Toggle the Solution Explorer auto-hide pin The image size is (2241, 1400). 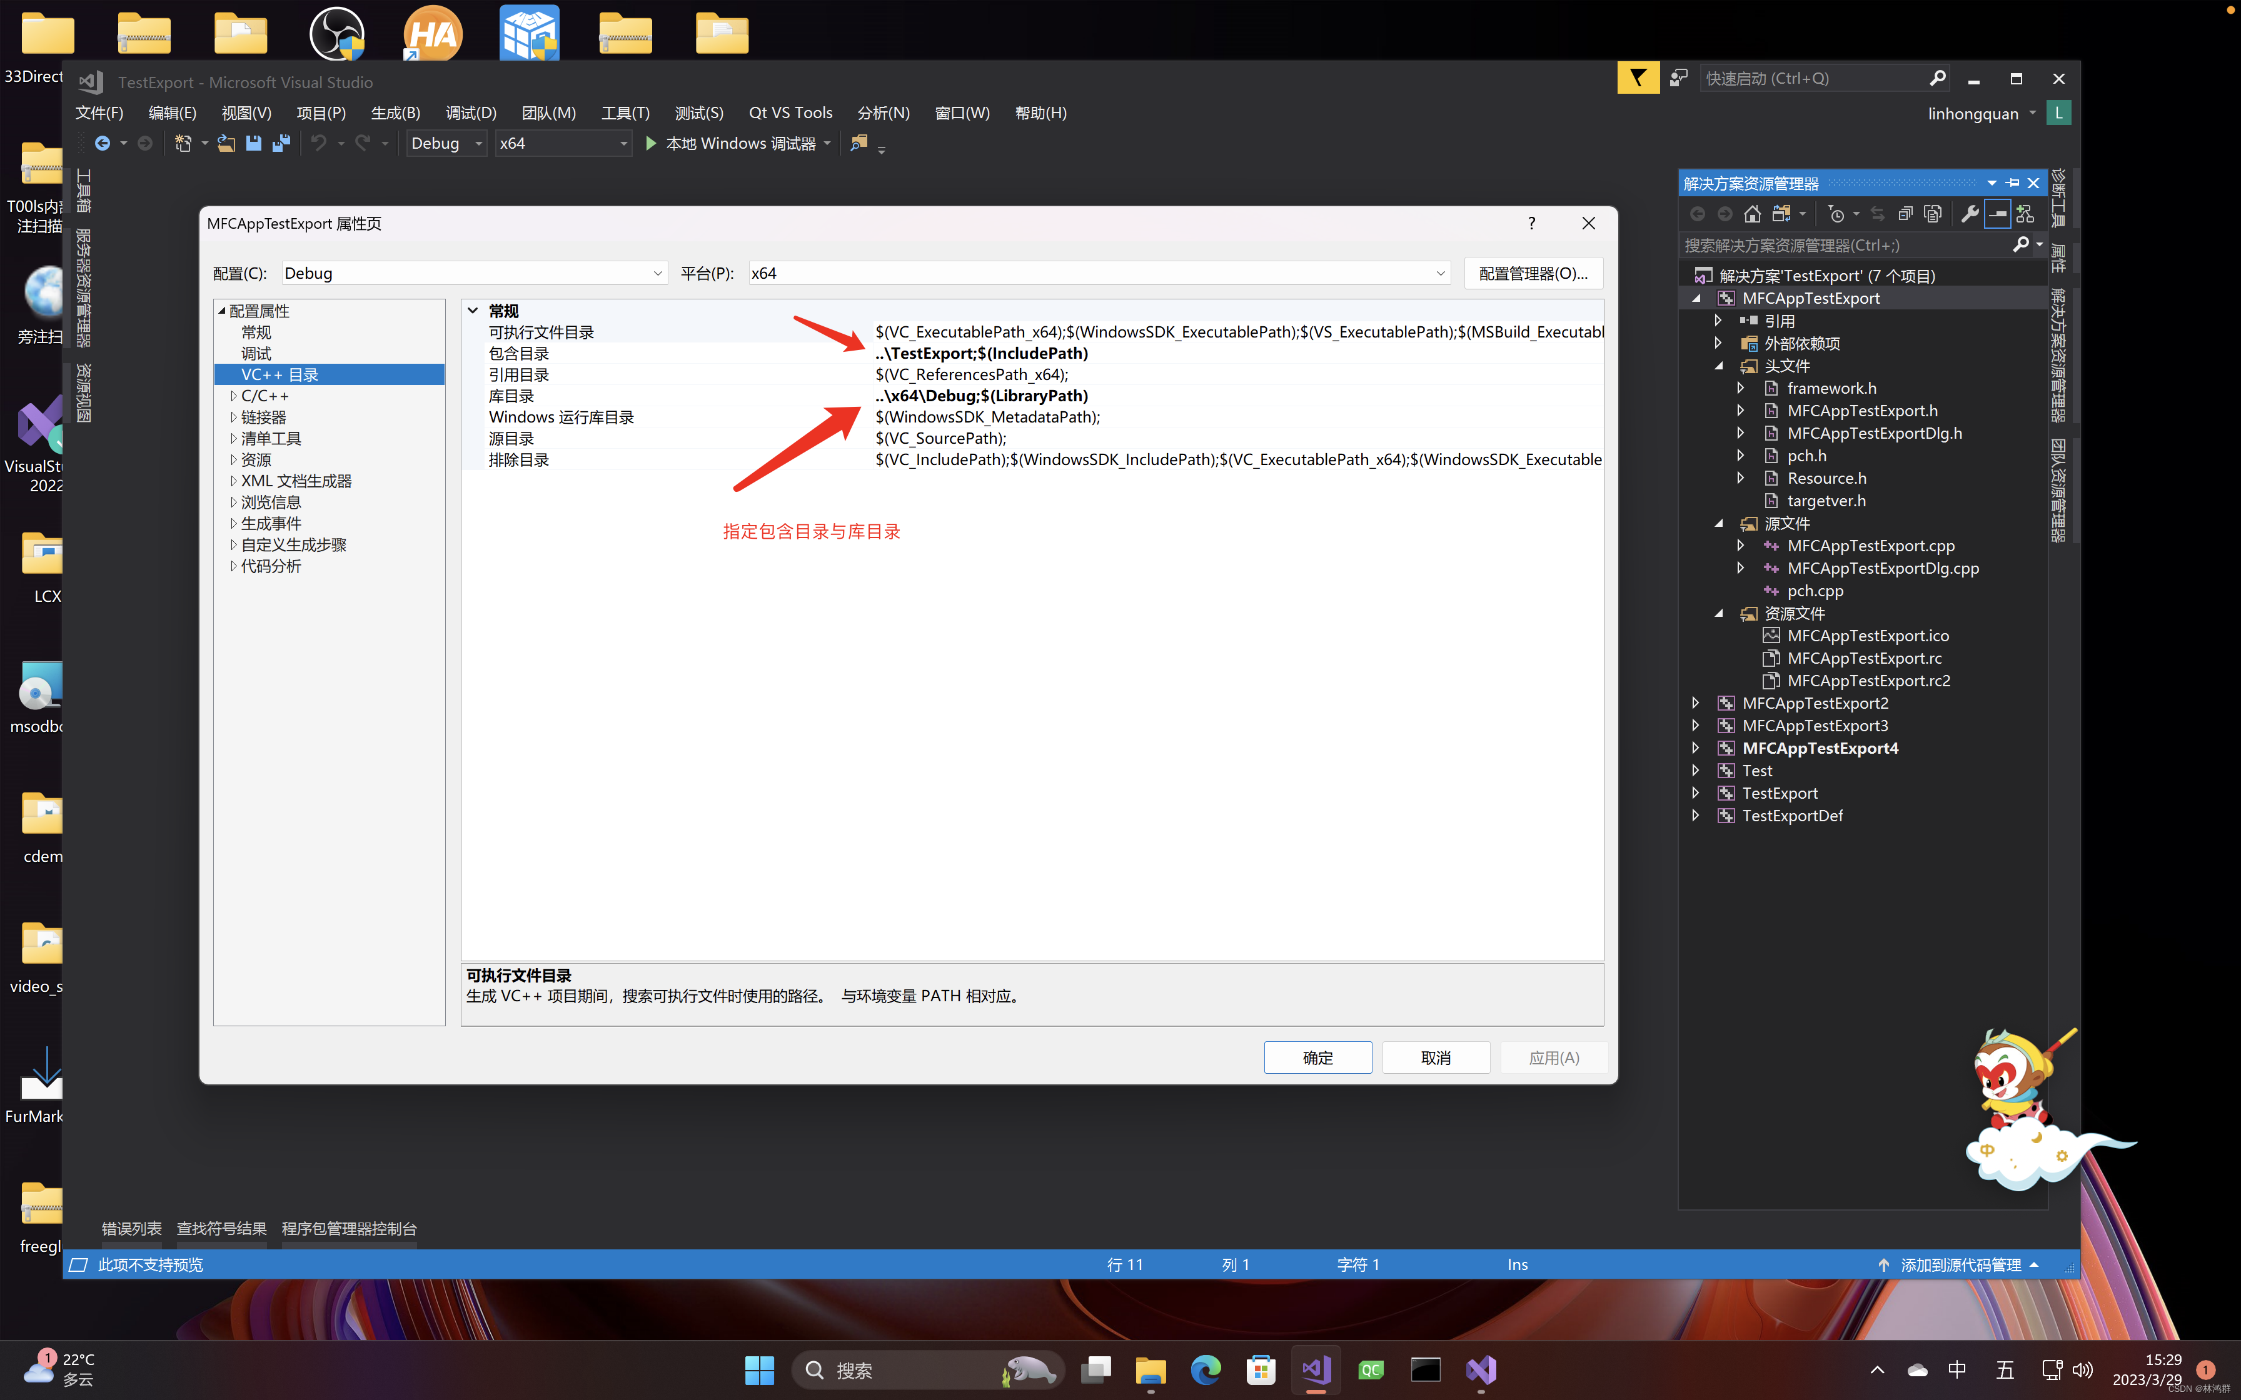tap(2012, 183)
